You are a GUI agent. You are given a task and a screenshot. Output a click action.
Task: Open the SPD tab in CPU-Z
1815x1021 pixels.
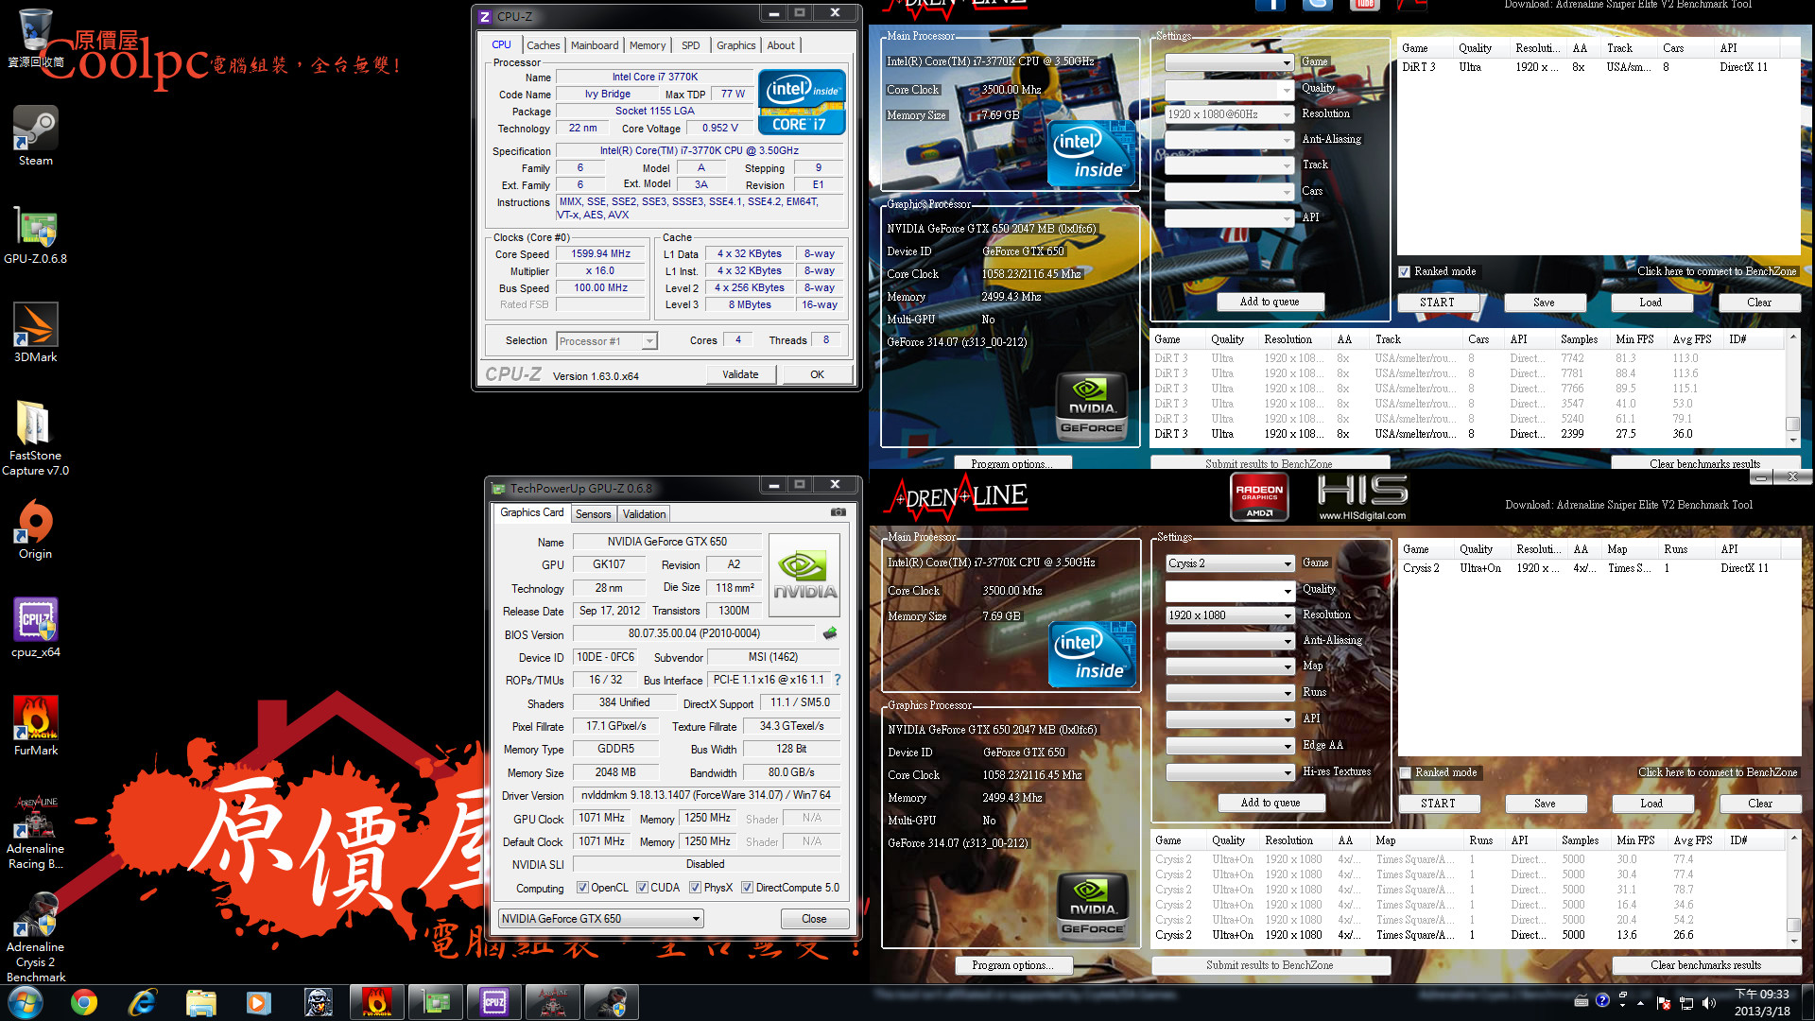pyautogui.click(x=691, y=45)
